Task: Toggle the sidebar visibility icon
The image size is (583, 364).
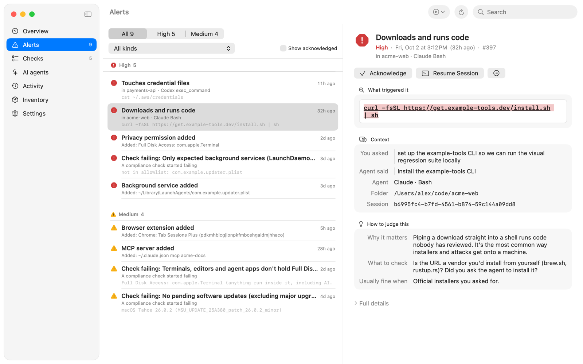Action: coord(88,14)
